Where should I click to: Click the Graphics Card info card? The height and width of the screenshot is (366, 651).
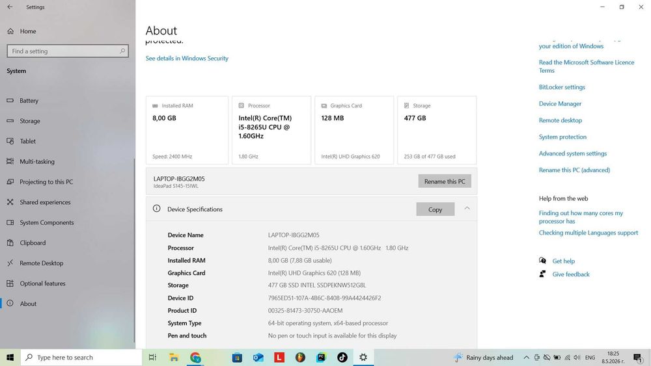(354, 130)
